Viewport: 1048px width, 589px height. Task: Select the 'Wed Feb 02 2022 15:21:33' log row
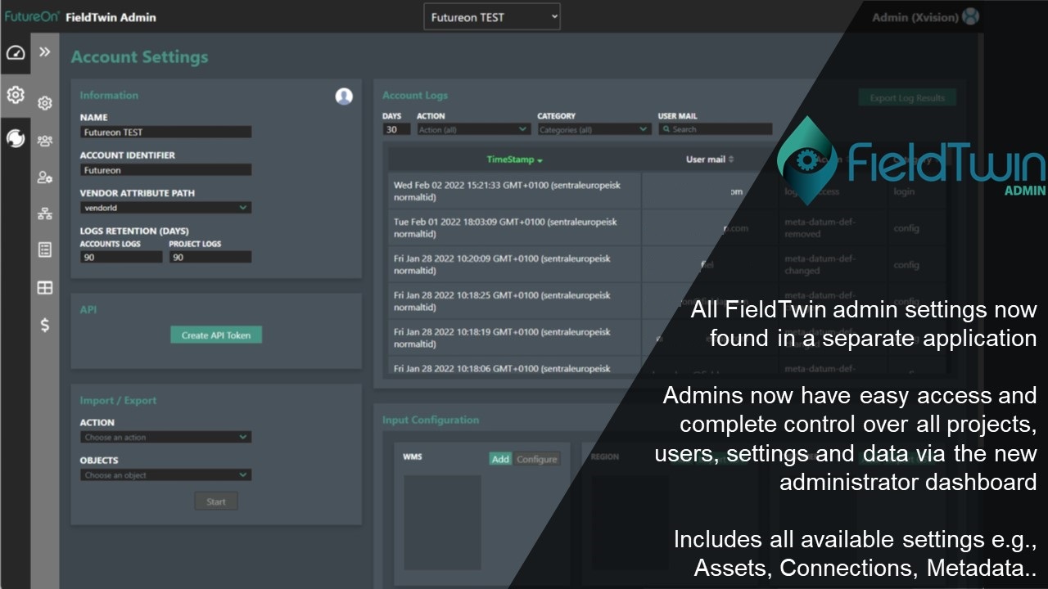tap(666, 191)
